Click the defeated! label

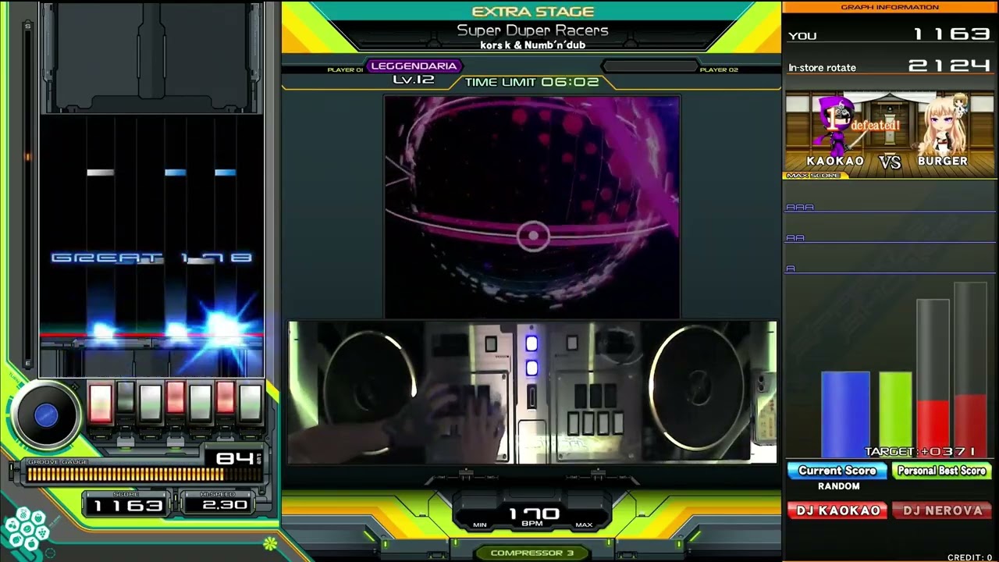[x=875, y=125]
